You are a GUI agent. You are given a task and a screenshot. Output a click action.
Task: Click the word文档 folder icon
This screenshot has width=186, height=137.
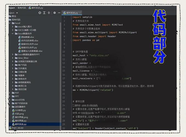(x=13, y=100)
